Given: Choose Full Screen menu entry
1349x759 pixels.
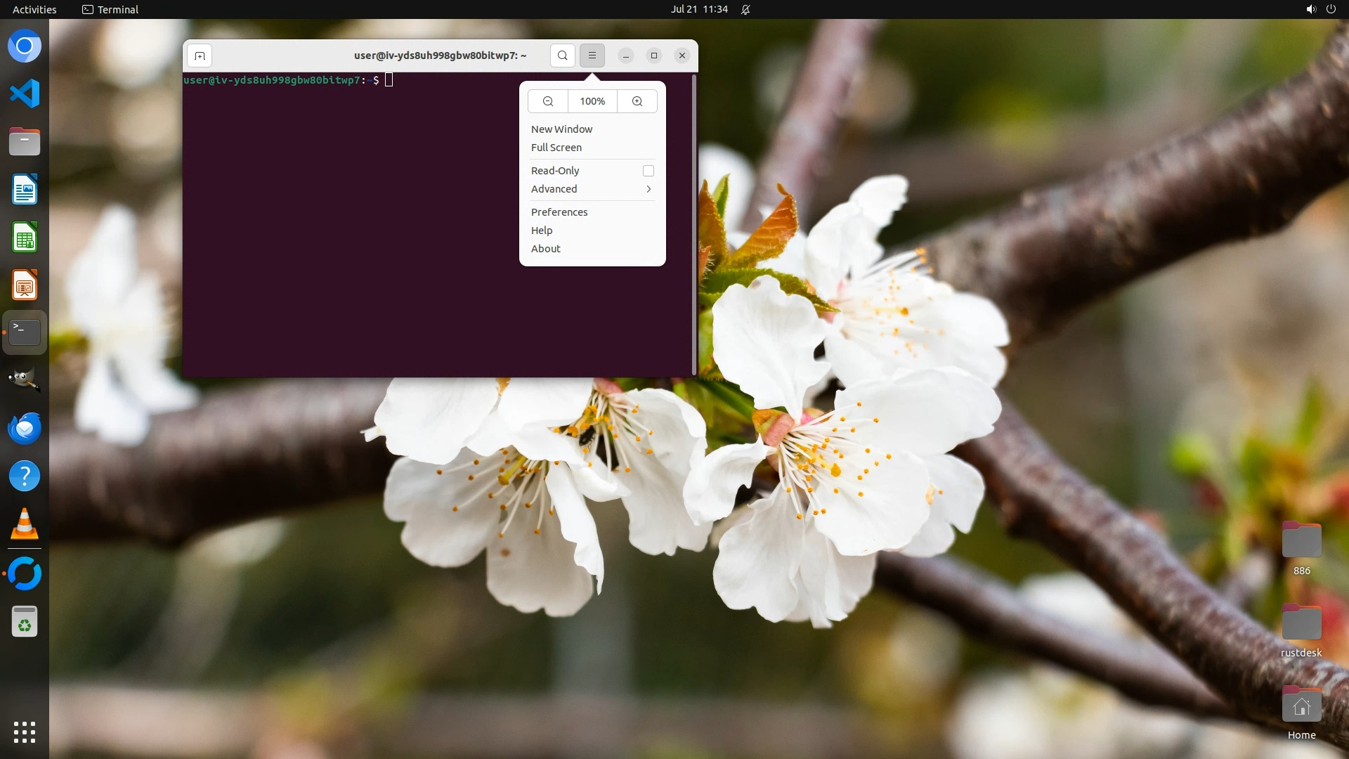Looking at the screenshot, I should pos(556,148).
